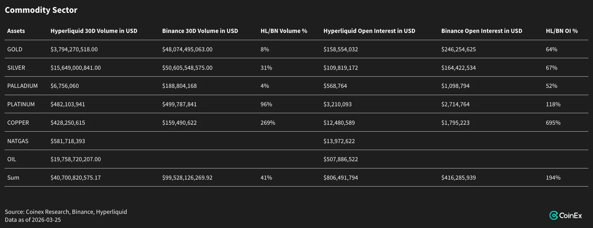Click the COPPER asset label
This screenshot has width=593, height=228.
18,123
